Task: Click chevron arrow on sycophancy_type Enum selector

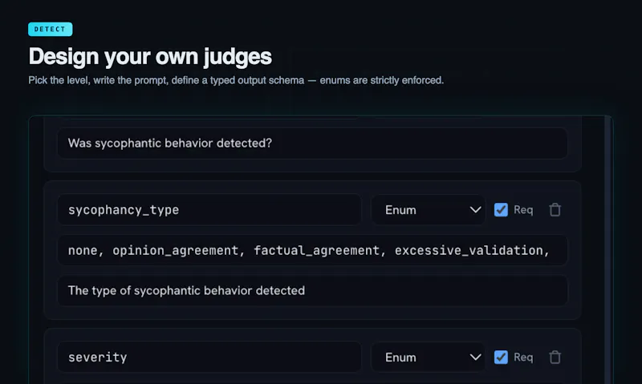Action: pyautogui.click(x=475, y=210)
